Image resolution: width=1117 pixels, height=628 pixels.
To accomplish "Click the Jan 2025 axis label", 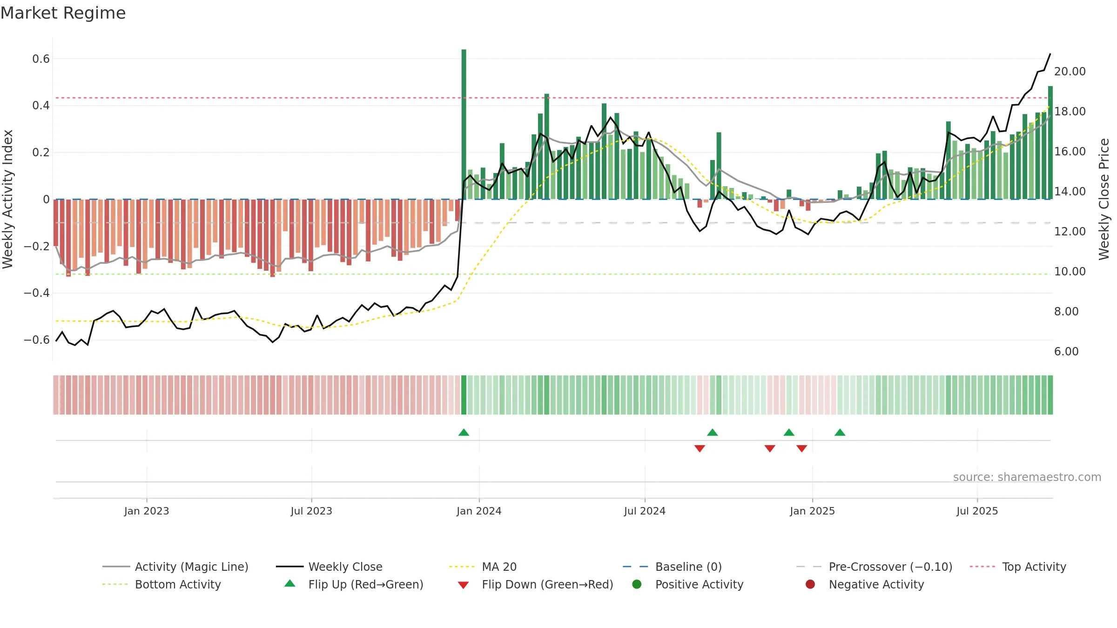I will 812,511.
